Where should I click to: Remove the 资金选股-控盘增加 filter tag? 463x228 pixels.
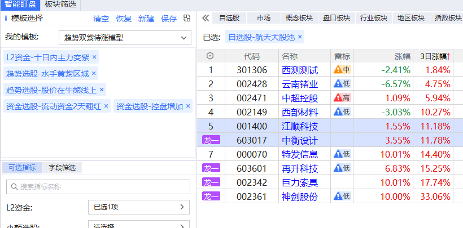click(188, 106)
